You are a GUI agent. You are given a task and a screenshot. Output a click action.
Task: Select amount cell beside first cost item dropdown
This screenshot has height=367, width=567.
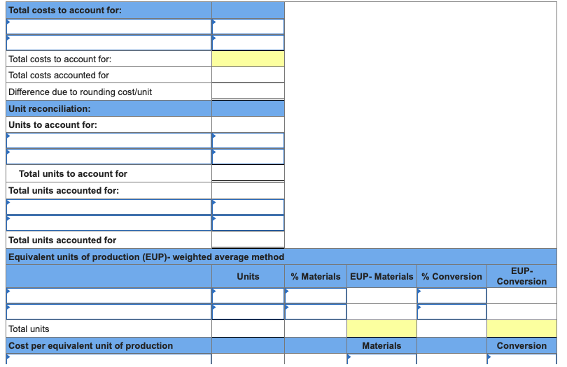pos(248,27)
